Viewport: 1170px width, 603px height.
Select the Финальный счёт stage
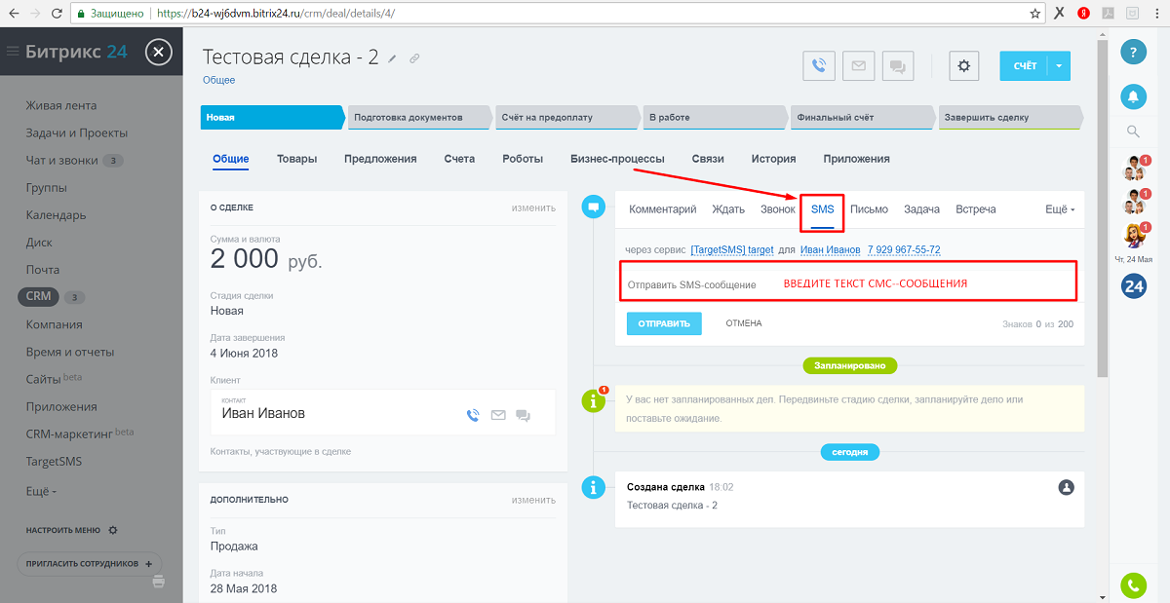coord(862,117)
